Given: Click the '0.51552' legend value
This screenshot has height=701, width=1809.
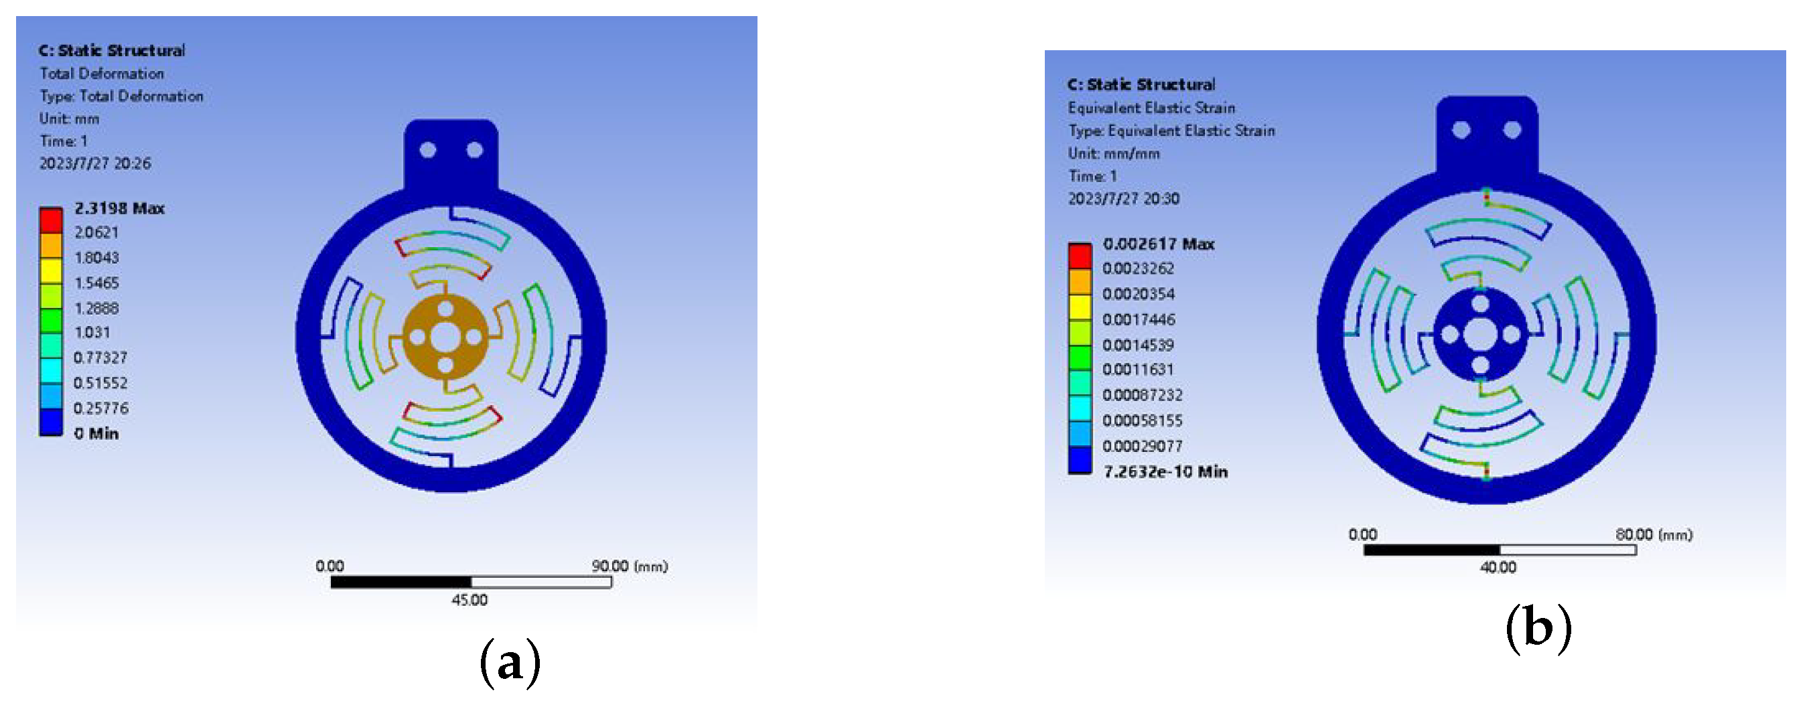Looking at the screenshot, I should [100, 383].
